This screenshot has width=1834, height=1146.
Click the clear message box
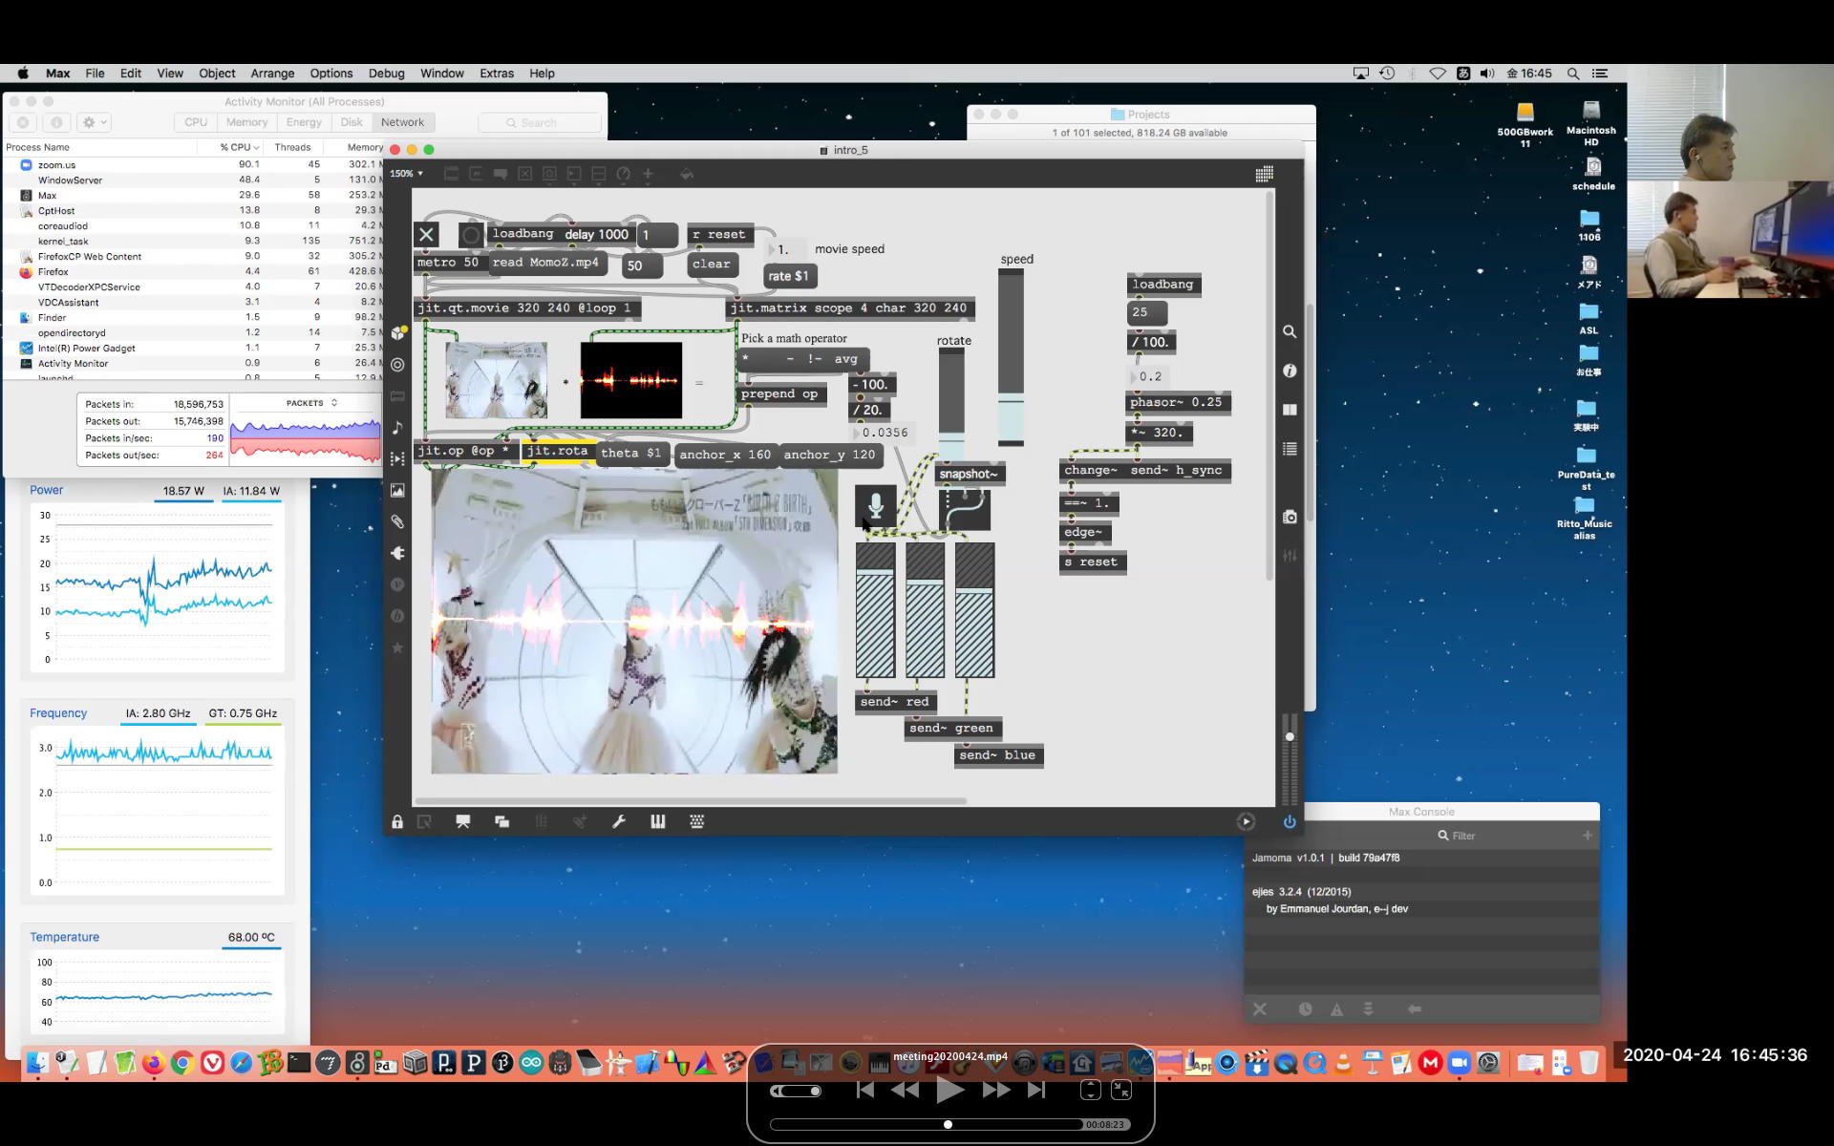pos(712,264)
